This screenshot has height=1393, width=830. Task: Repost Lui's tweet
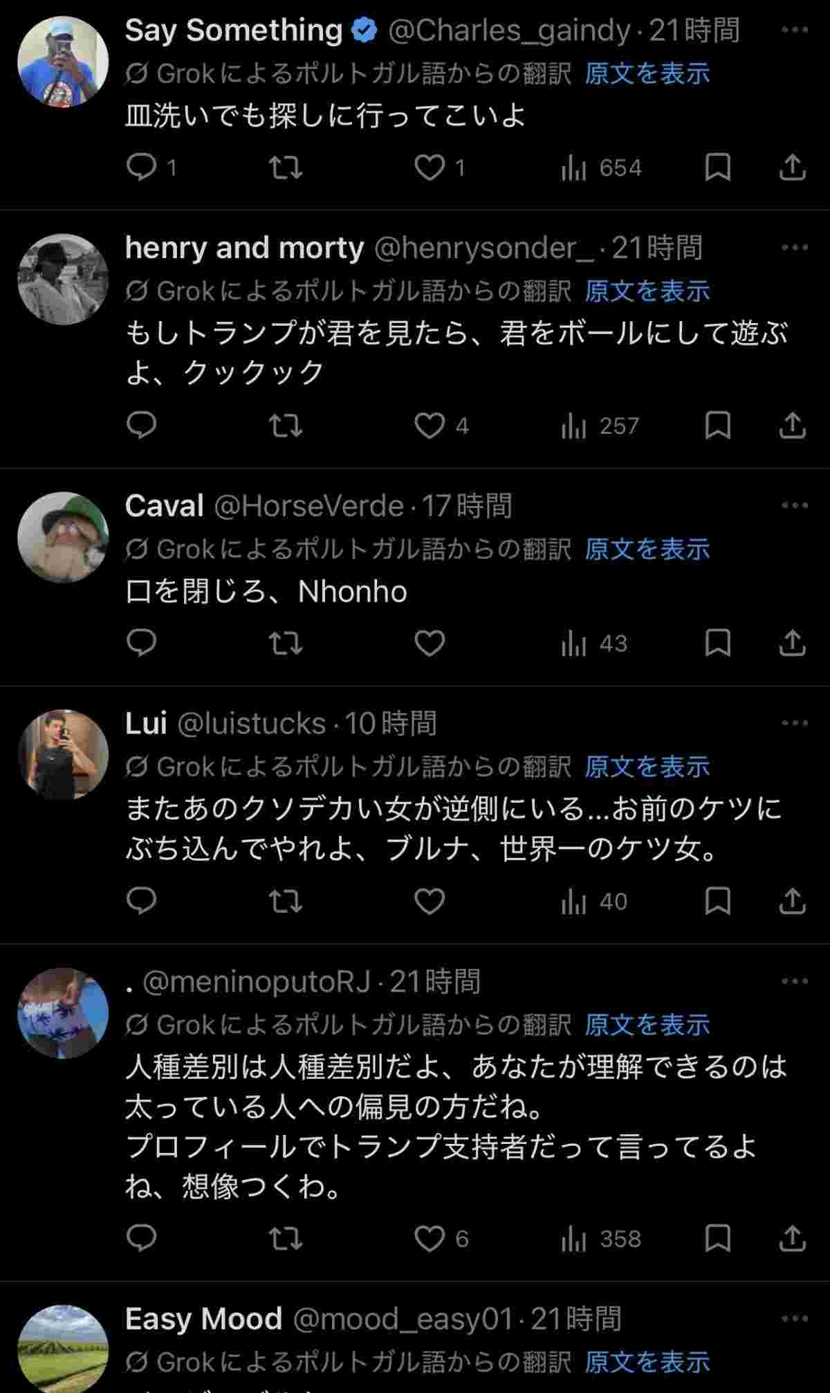pos(285,902)
